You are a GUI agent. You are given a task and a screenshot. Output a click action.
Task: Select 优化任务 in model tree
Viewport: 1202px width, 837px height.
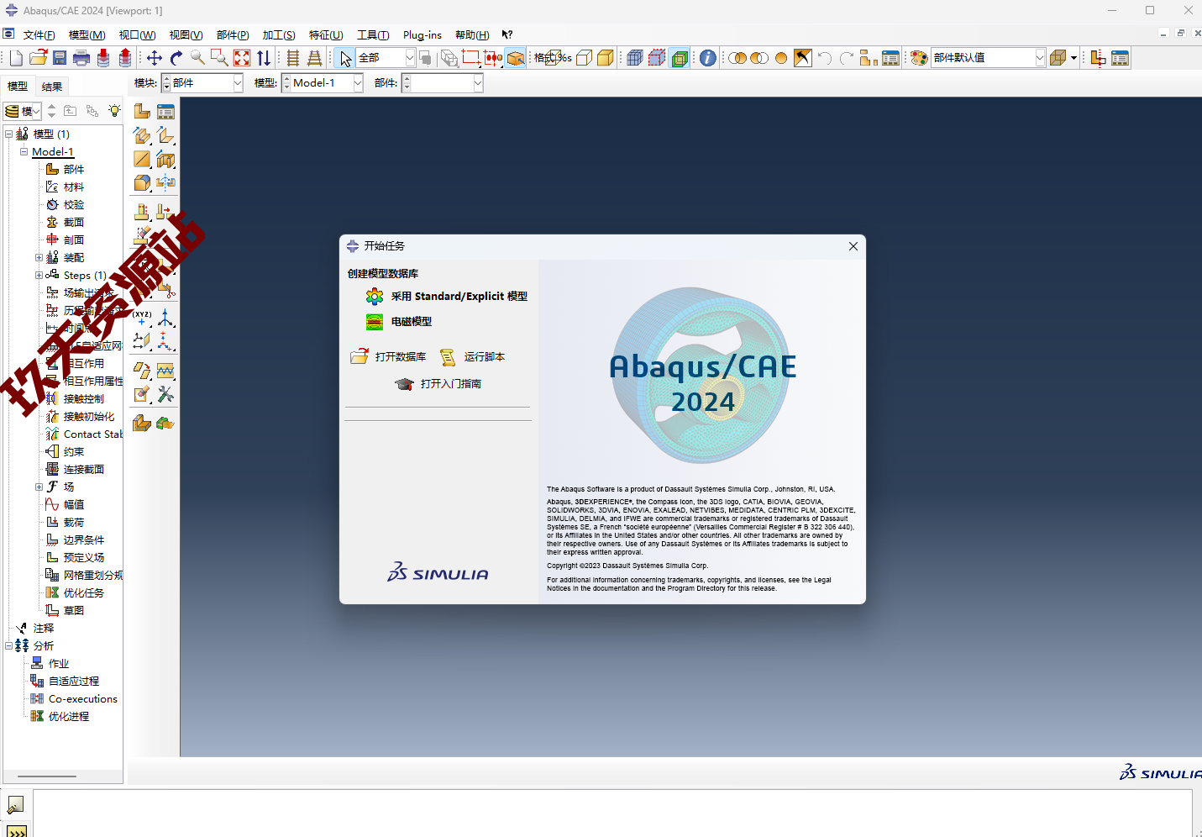[x=84, y=593]
